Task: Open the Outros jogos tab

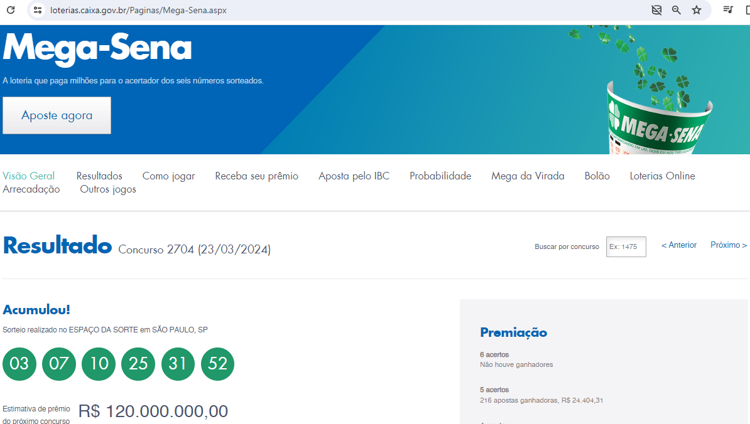Action: [108, 189]
